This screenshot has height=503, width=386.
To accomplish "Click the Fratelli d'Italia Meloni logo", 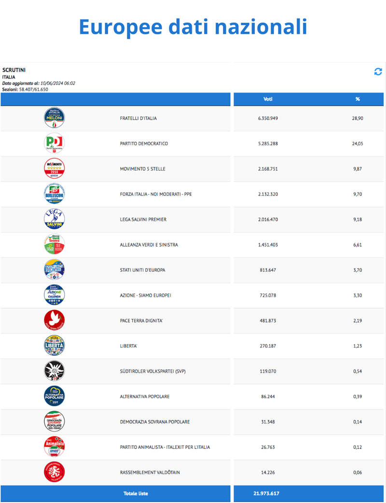I will coord(54,118).
